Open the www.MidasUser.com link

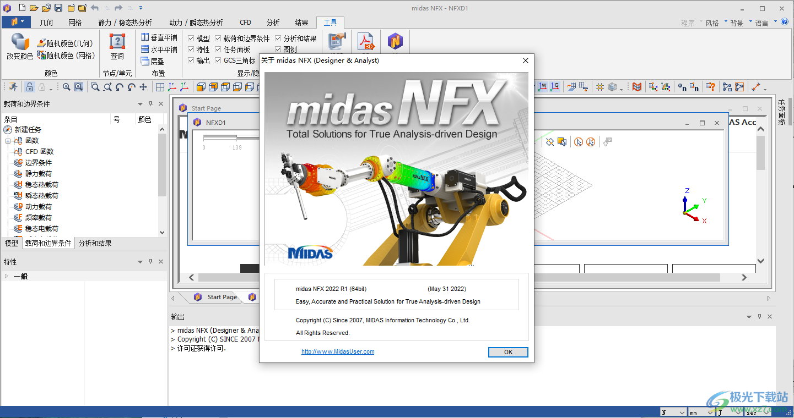pos(338,351)
